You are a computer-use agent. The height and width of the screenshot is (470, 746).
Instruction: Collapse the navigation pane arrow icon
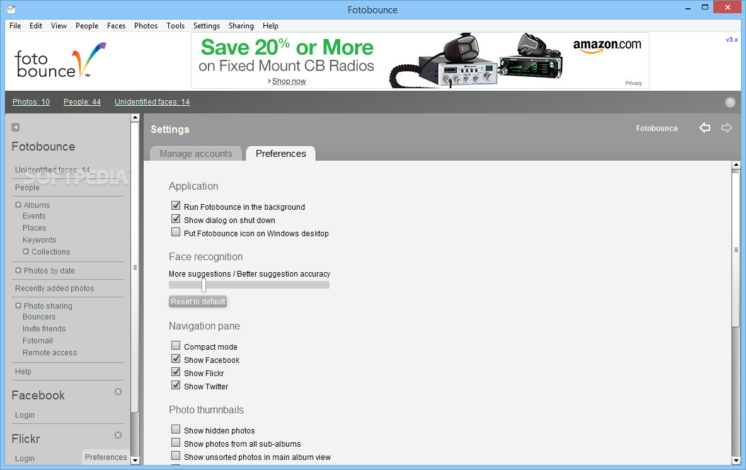tap(16, 127)
